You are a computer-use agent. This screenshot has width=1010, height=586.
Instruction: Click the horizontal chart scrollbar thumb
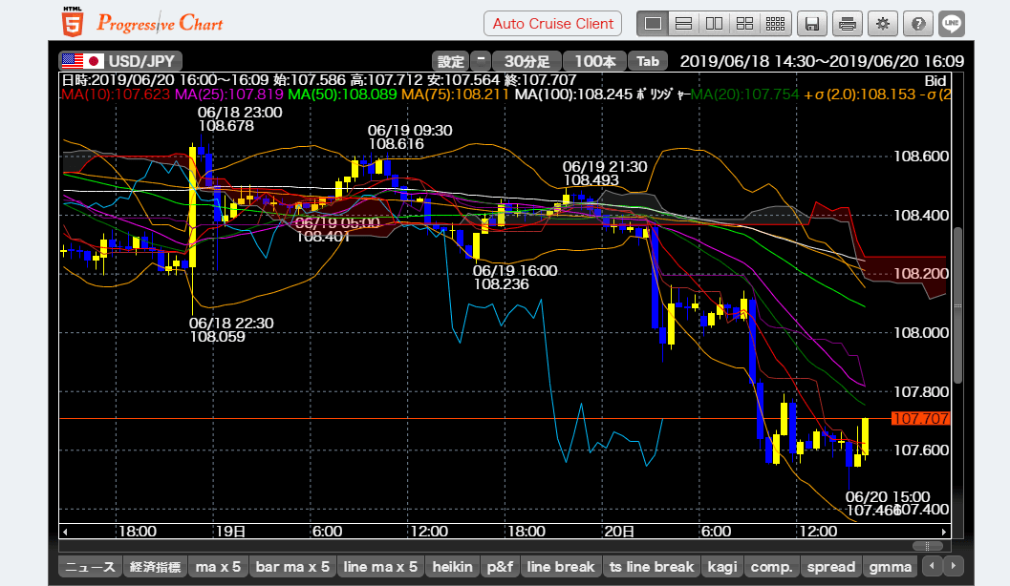(x=928, y=546)
